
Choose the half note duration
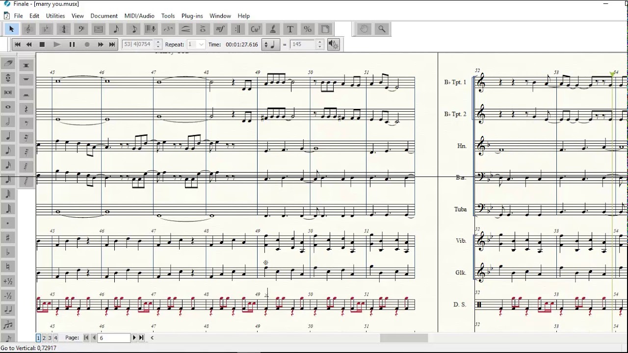(8, 122)
